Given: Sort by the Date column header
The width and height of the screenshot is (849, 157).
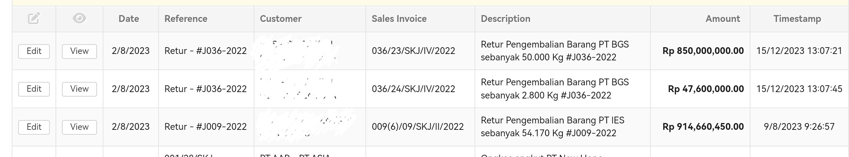Looking at the screenshot, I should point(129,19).
